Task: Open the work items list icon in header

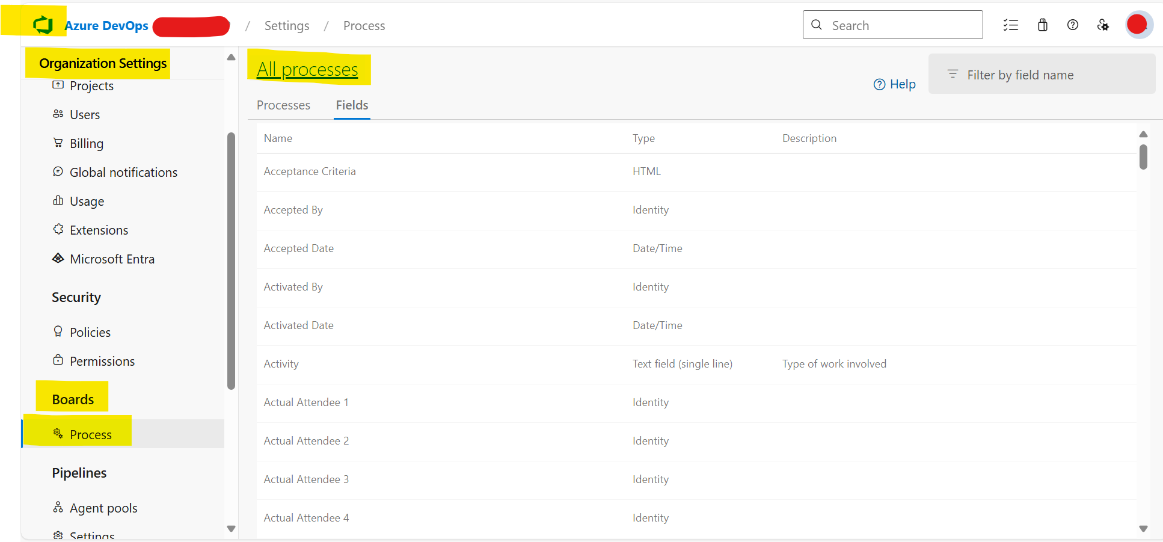Action: [x=1011, y=25]
